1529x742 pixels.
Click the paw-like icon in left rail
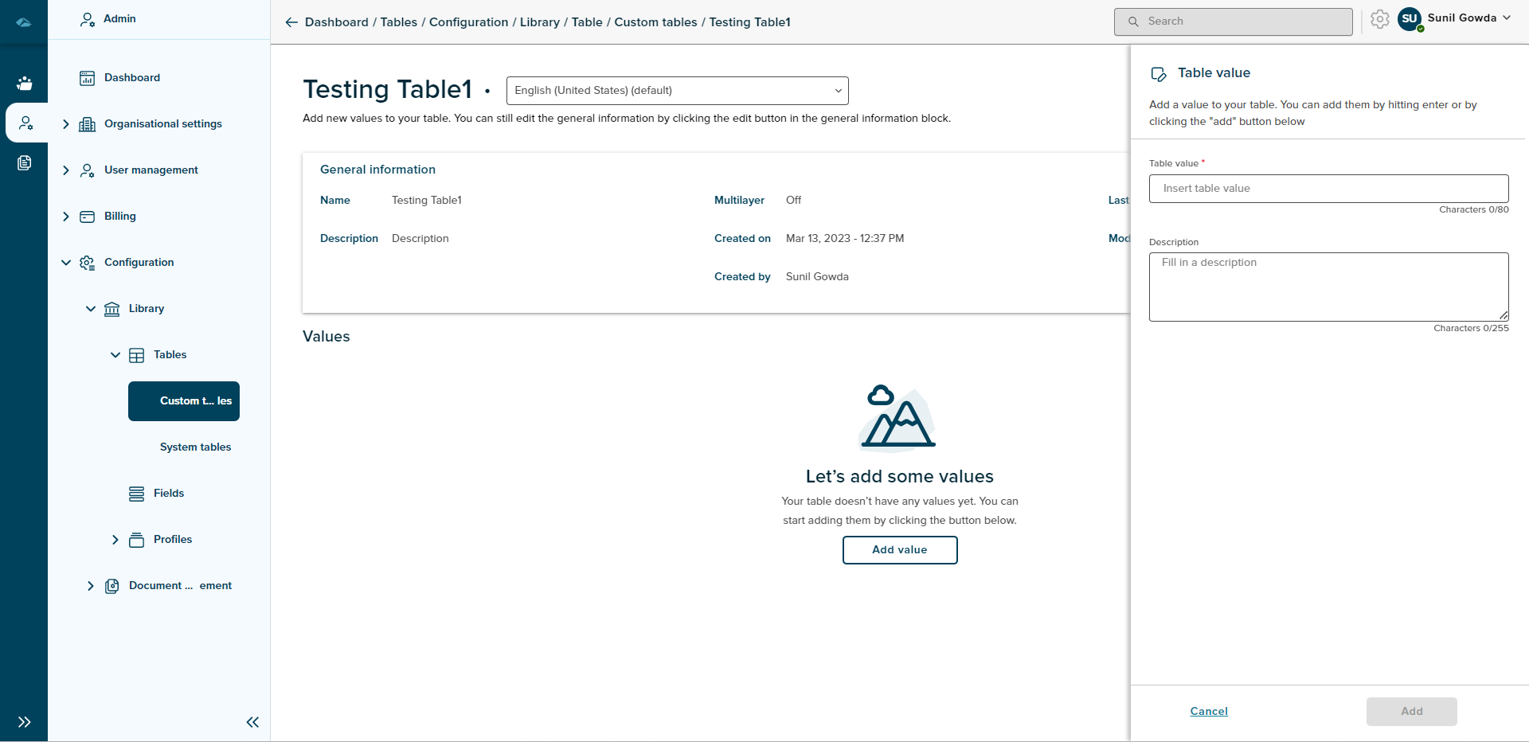pyautogui.click(x=24, y=83)
